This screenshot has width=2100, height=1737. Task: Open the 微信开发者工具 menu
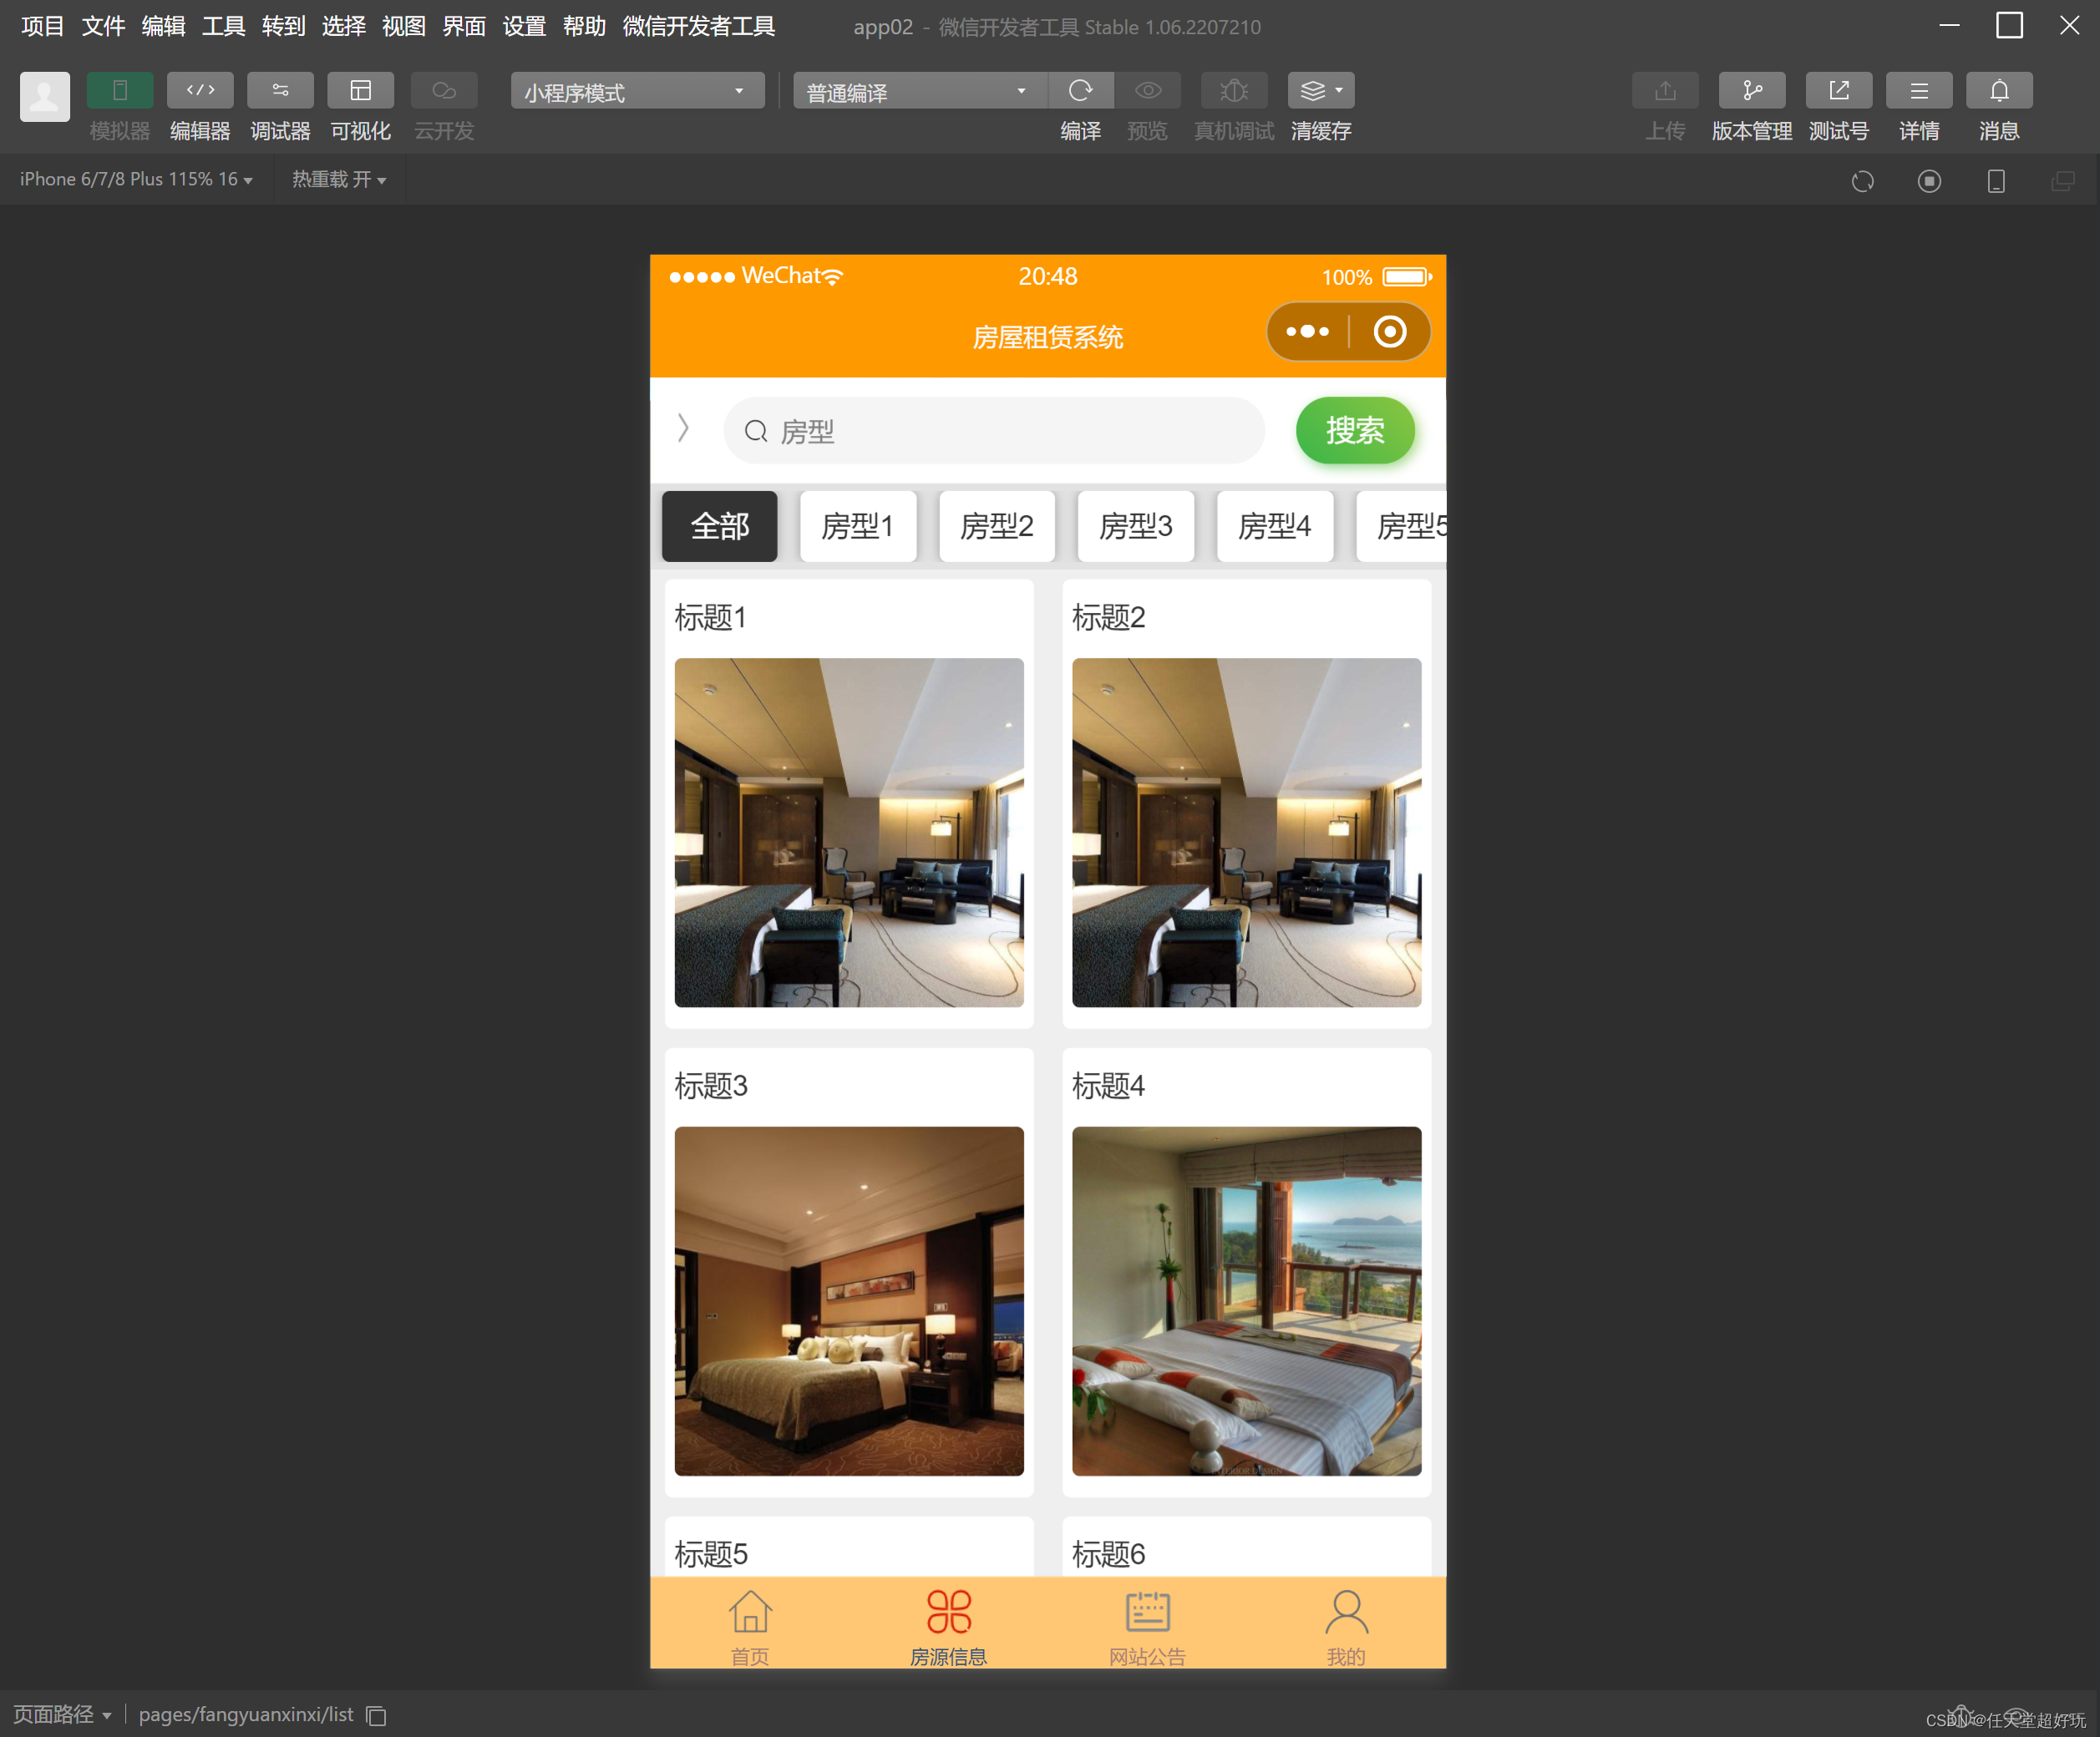tap(698, 27)
